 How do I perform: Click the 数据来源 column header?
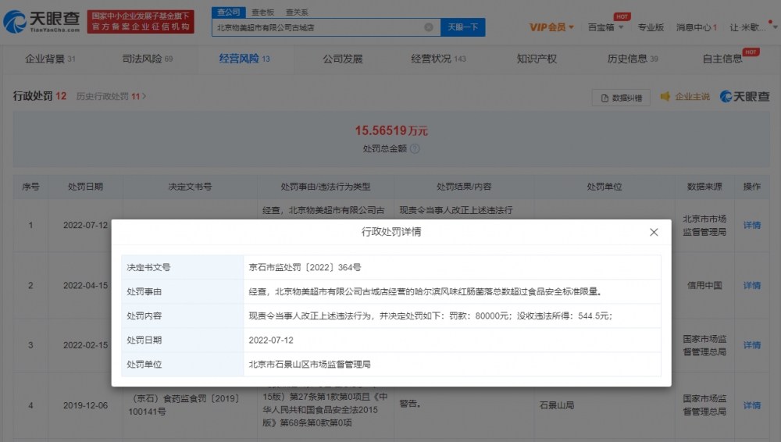704,187
